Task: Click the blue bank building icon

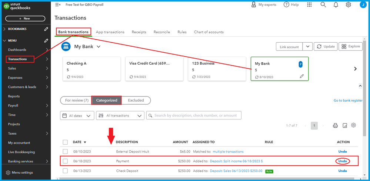Action: (x=66, y=47)
